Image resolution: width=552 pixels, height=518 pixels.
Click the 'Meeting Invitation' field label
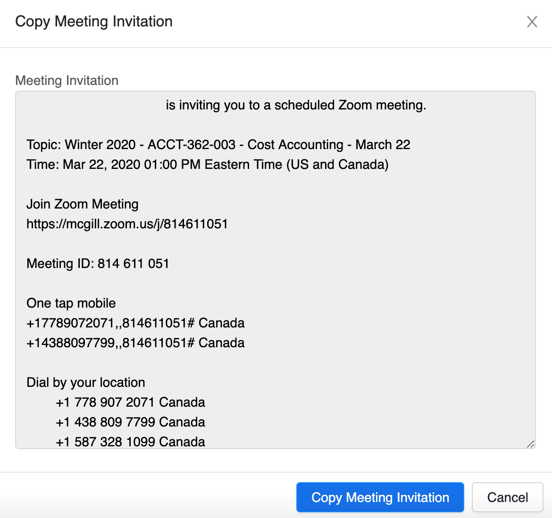point(67,81)
